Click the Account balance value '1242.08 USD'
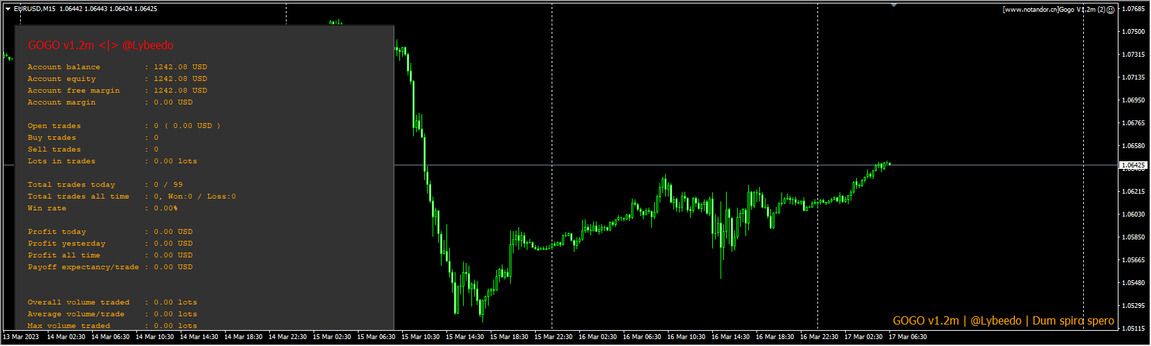This screenshot has height=346, width=1151. (181, 67)
